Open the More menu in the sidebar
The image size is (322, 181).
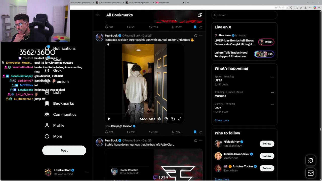coord(53,136)
